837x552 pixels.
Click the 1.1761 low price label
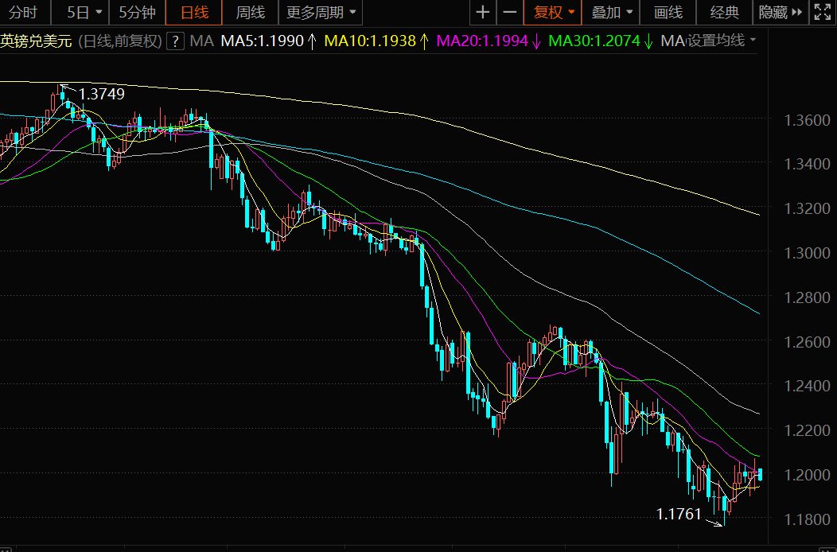(x=679, y=514)
